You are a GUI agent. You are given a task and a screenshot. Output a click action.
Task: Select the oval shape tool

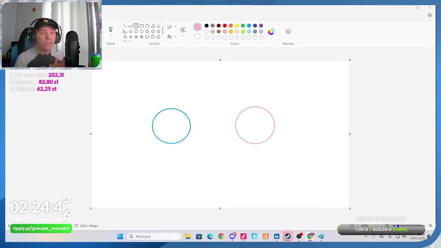tap(136, 26)
